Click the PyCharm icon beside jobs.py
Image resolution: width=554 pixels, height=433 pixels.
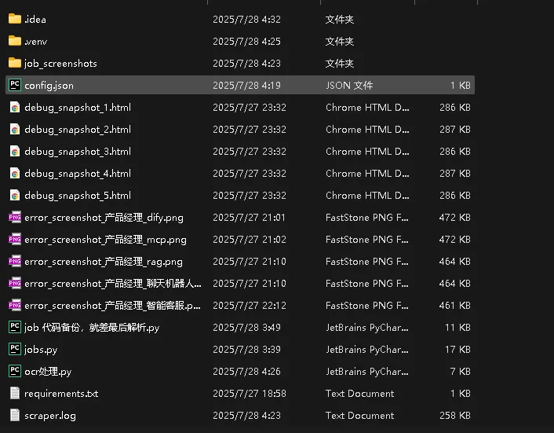click(15, 349)
